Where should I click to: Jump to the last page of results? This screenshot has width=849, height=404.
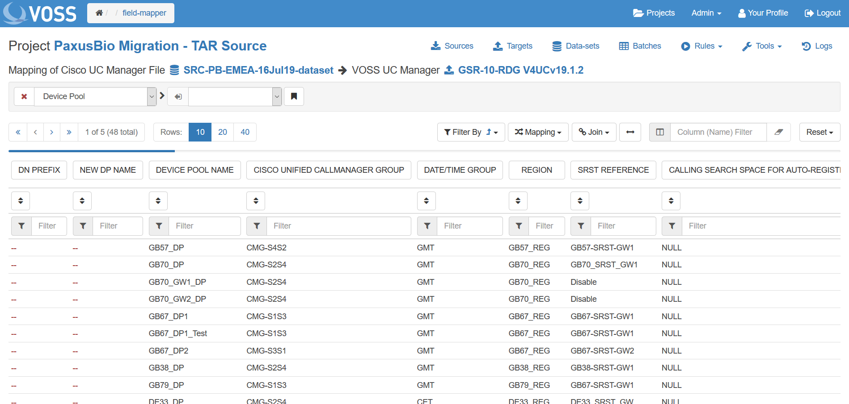point(69,132)
